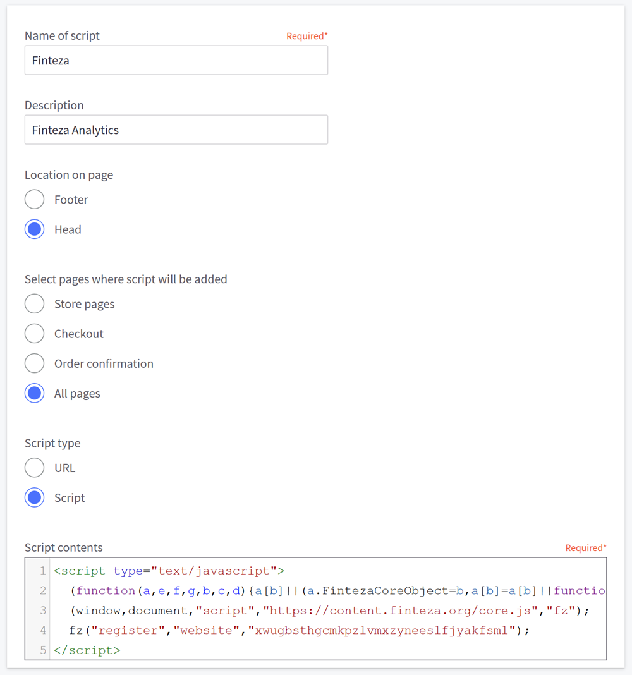The image size is (632, 675).
Task: Click the Script type heading
Action: (x=52, y=444)
